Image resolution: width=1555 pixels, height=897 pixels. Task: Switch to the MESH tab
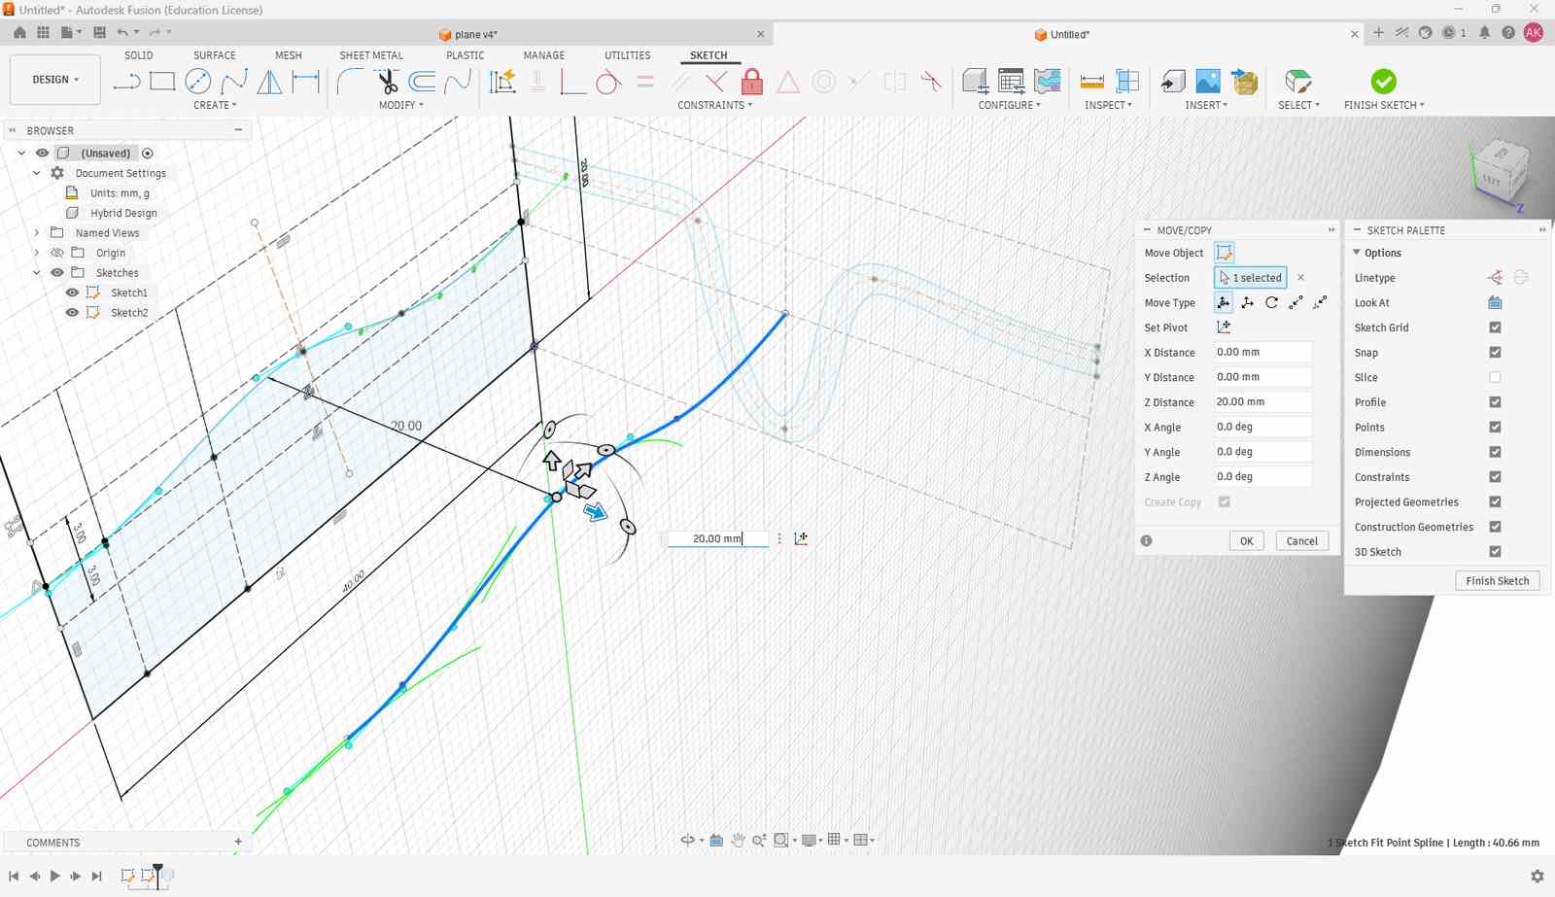(289, 55)
